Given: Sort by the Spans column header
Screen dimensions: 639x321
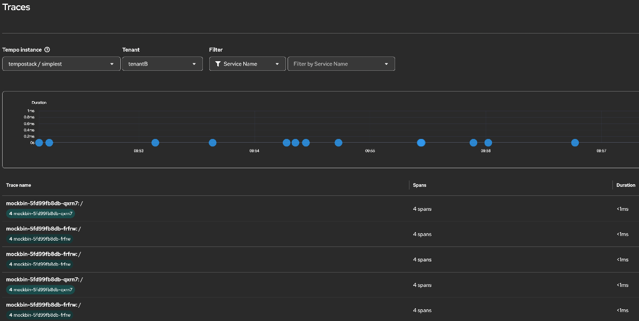Looking at the screenshot, I should tap(420, 185).
